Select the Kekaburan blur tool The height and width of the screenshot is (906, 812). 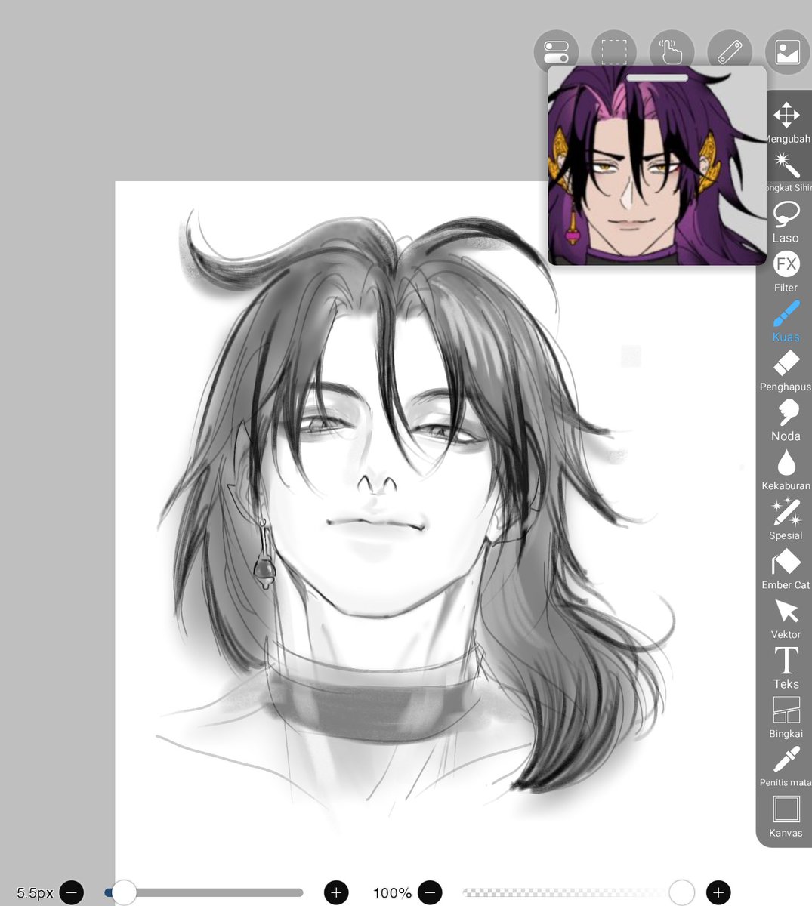click(x=786, y=470)
